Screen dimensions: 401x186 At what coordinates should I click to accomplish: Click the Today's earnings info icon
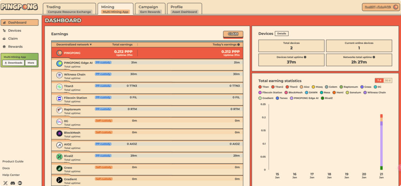[x=238, y=45]
